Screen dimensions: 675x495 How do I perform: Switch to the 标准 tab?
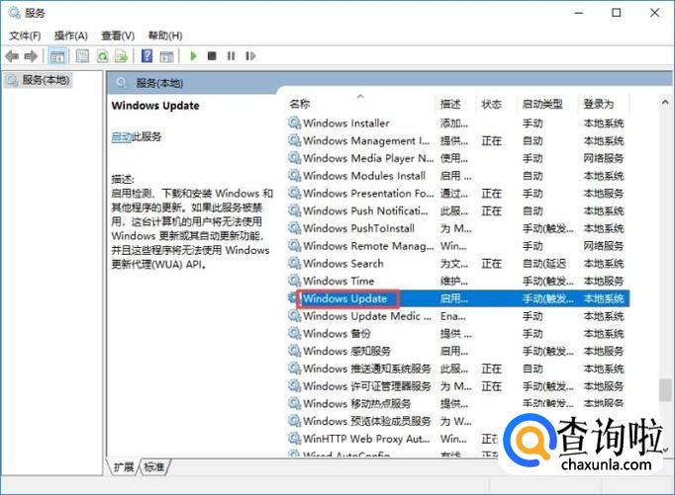pyautogui.click(x=154, y=466)
